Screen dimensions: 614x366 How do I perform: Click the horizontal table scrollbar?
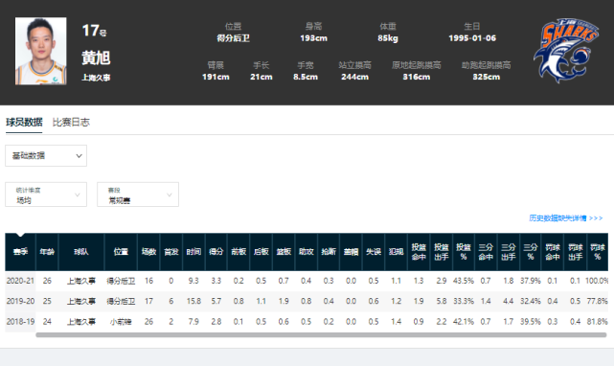click(x=321, y=335)
